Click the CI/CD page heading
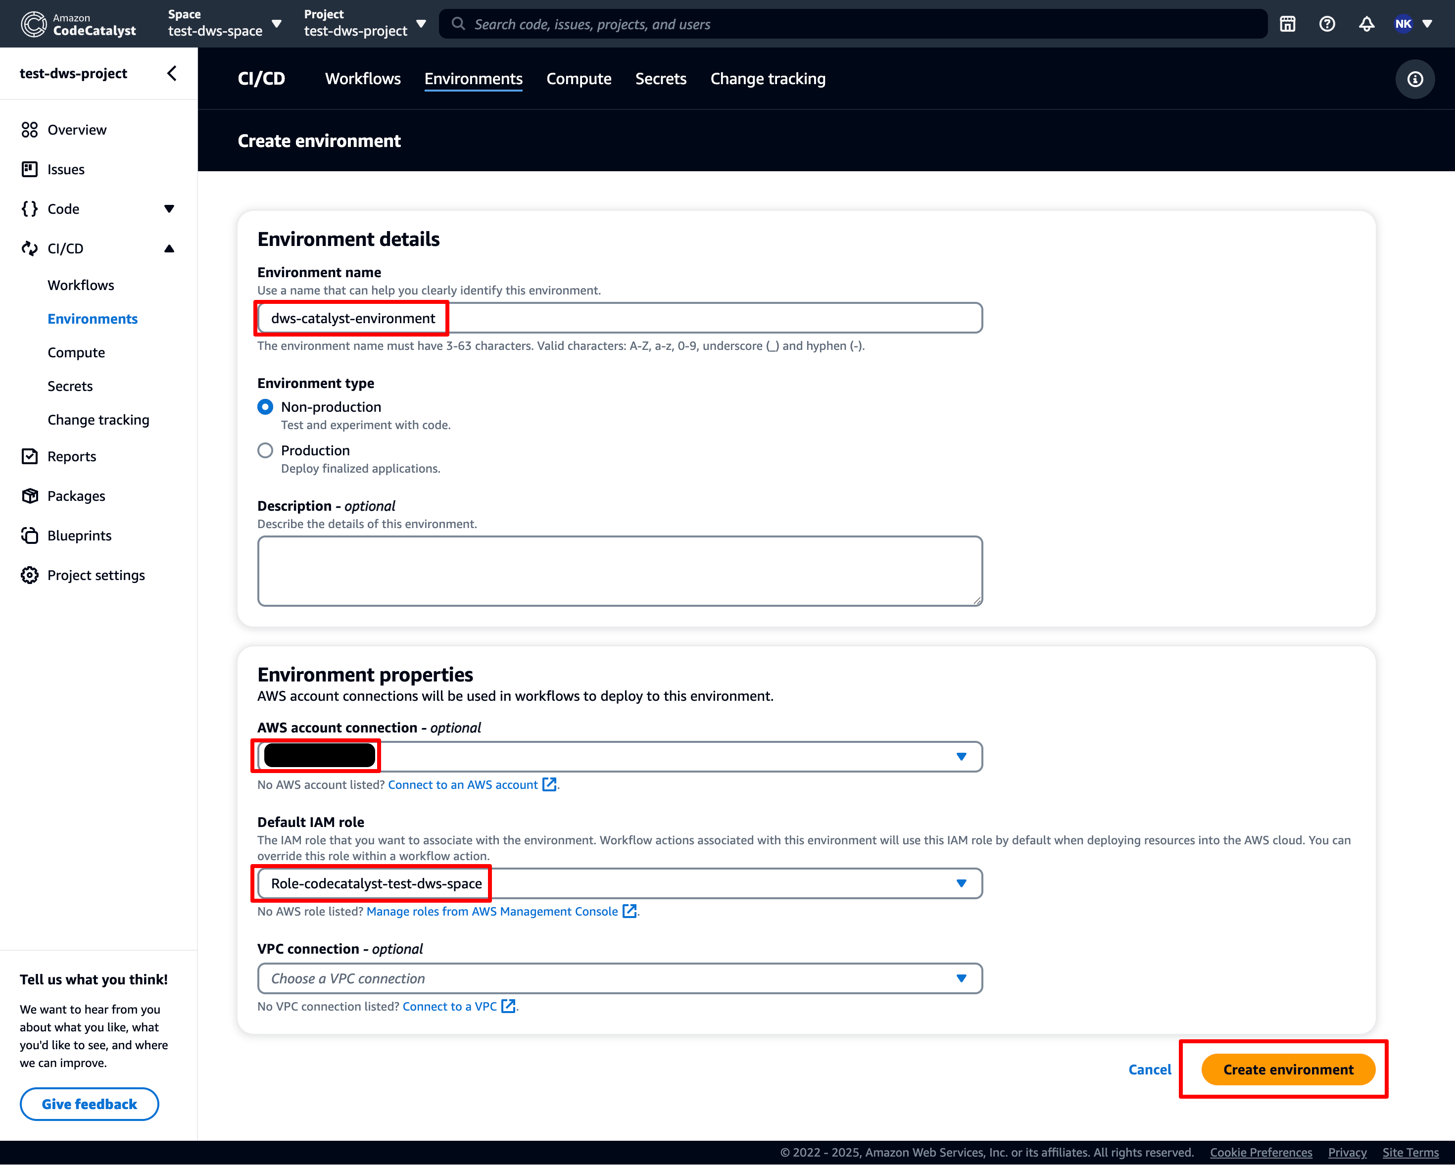The width and height of the screenshot is (1455, 1165). 261,78
